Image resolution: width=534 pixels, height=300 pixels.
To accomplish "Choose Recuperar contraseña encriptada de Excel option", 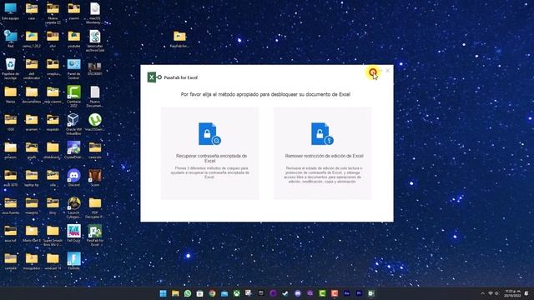I will [209, 153].
